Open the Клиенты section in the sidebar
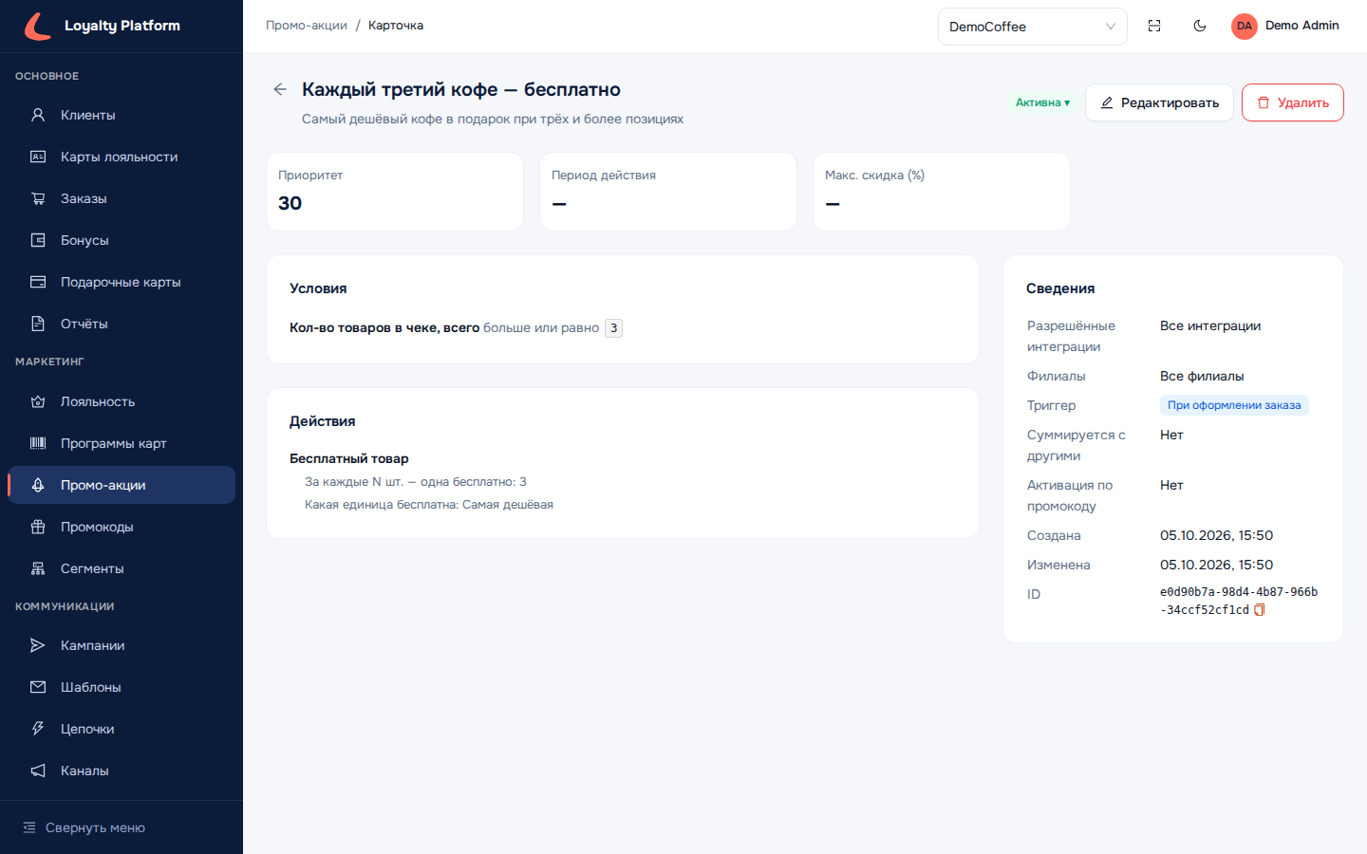This screenshot has width=1367, height=854. 122,115
